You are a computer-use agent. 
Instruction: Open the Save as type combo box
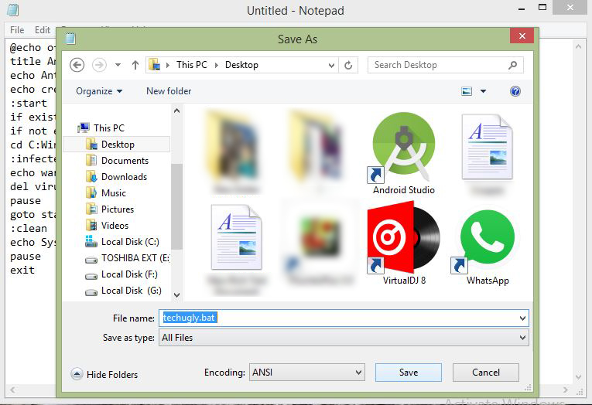click(x=344, y=338)
